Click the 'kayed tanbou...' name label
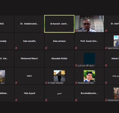Image resolution: width=119 pixels, height=113 pixels. coord(113,48)
